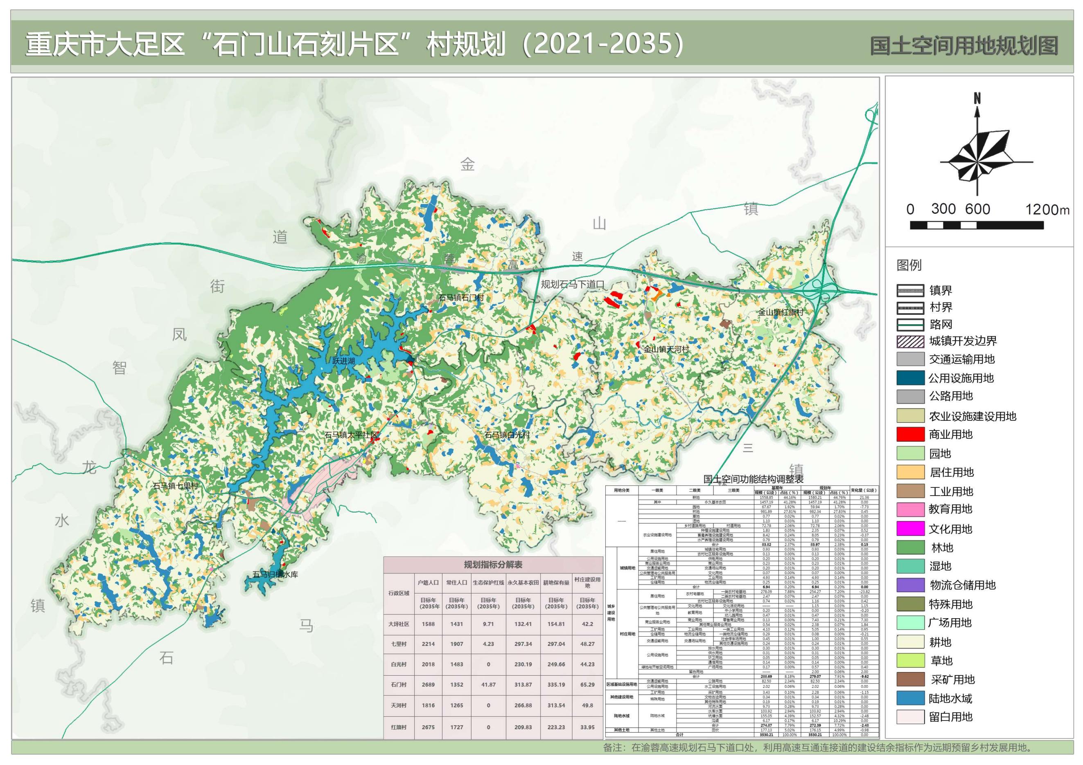Click the hatched 城镇开发边界 legend symbol

910,341
